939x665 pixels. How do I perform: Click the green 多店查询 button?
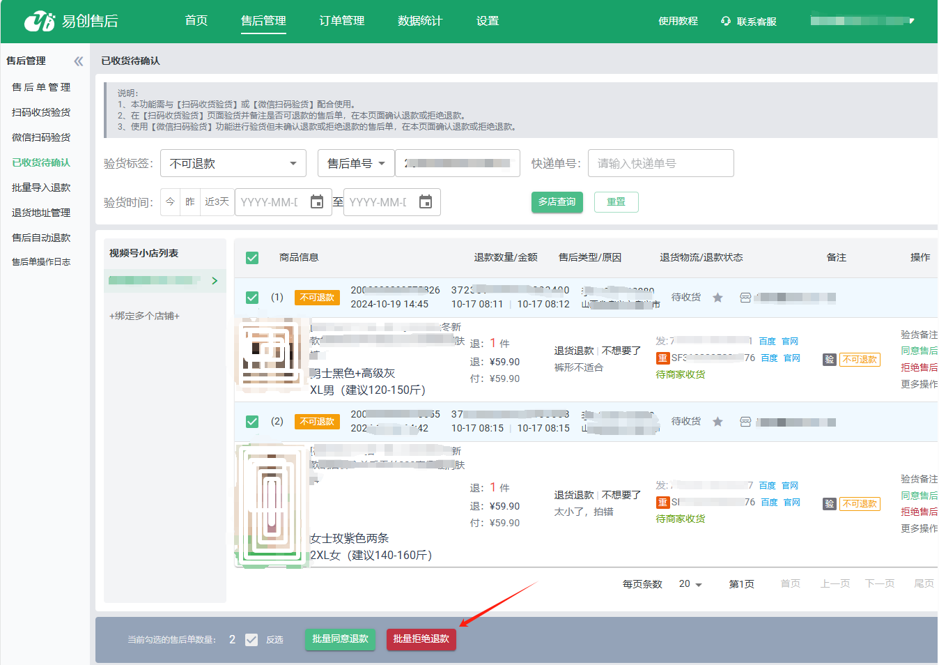pos(557,202)
